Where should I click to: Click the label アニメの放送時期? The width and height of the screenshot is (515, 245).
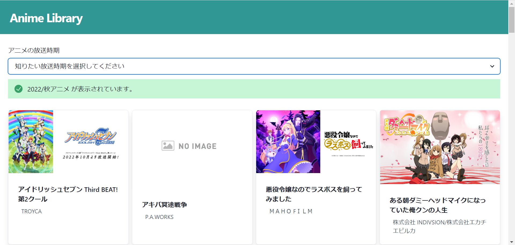click(x=34, y=50)
